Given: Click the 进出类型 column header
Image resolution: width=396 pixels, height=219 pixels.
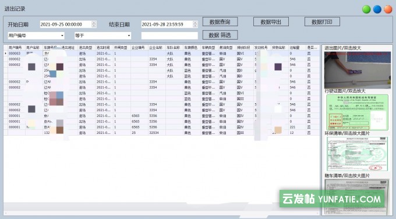Looking at the screenshot, I should [x=87, y=48].
